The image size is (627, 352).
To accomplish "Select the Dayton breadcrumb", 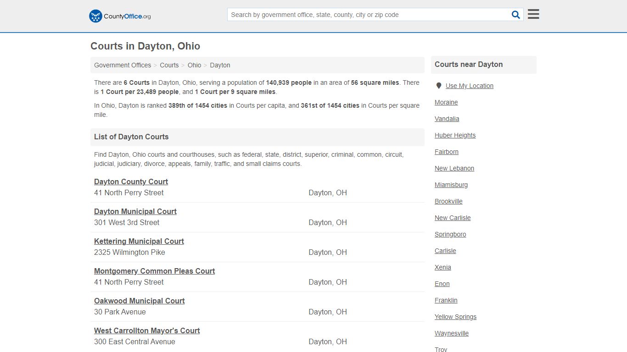I will coord(220,65).
